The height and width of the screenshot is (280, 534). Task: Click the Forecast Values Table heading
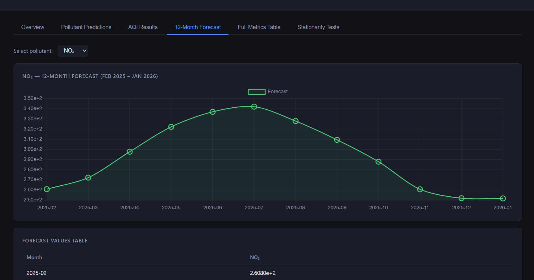coord(55,241)
